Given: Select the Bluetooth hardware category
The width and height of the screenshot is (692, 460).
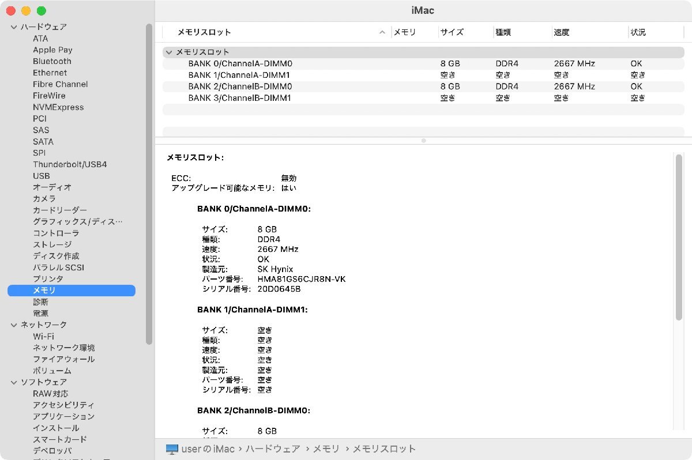Looking at the screenshot, I should pos(52,61).
